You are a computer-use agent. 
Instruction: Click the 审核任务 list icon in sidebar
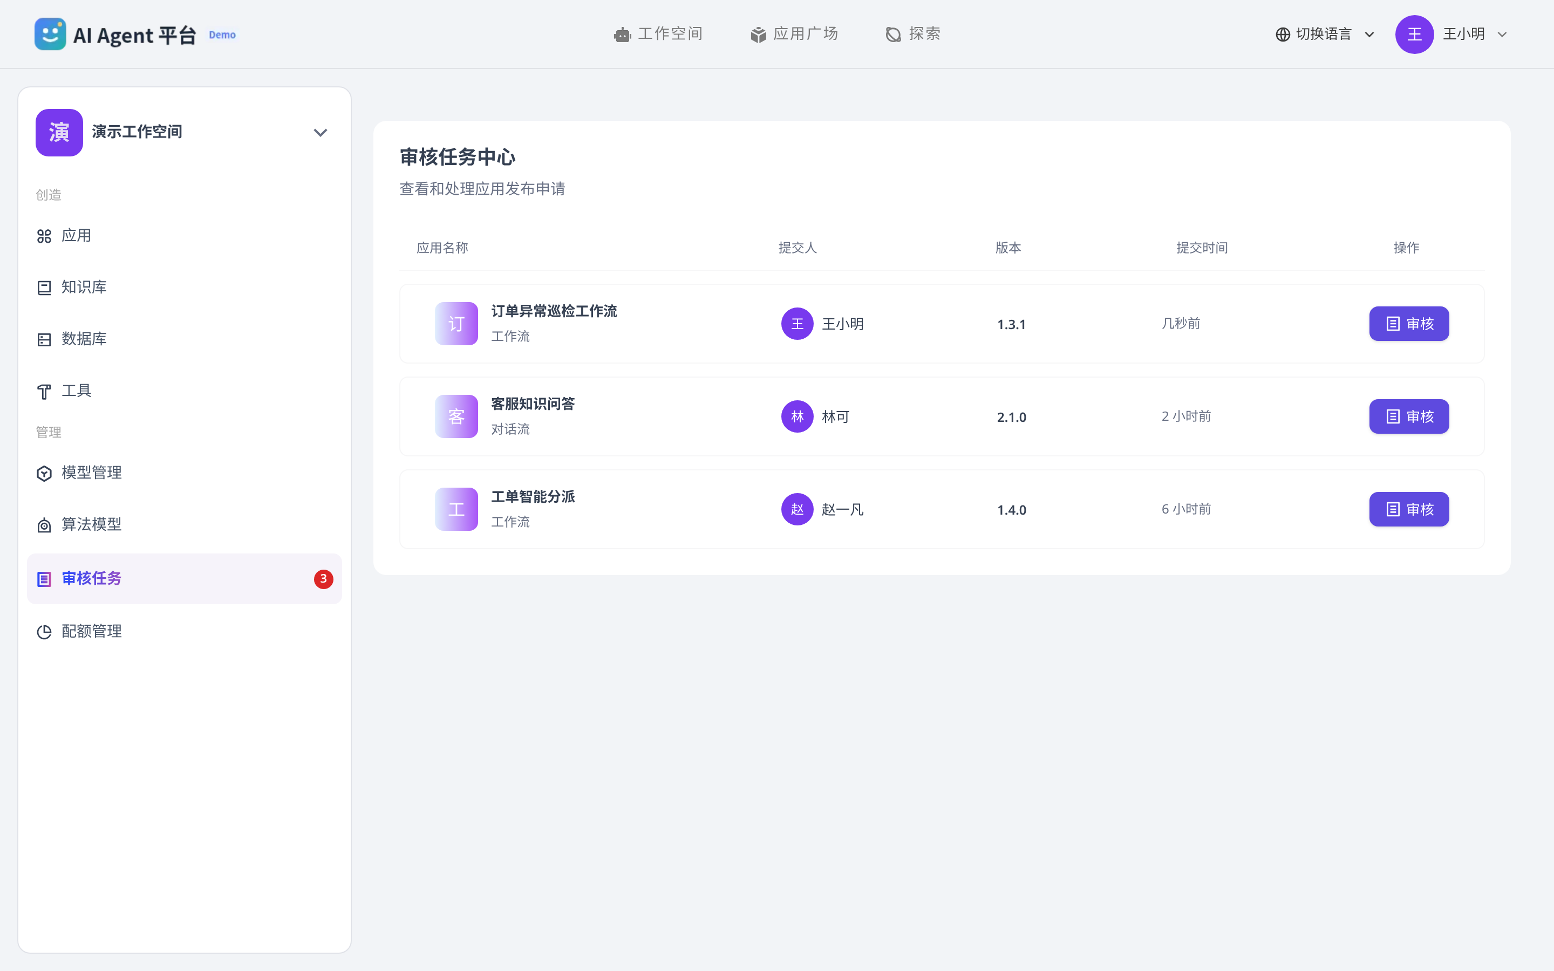(44, 579)
